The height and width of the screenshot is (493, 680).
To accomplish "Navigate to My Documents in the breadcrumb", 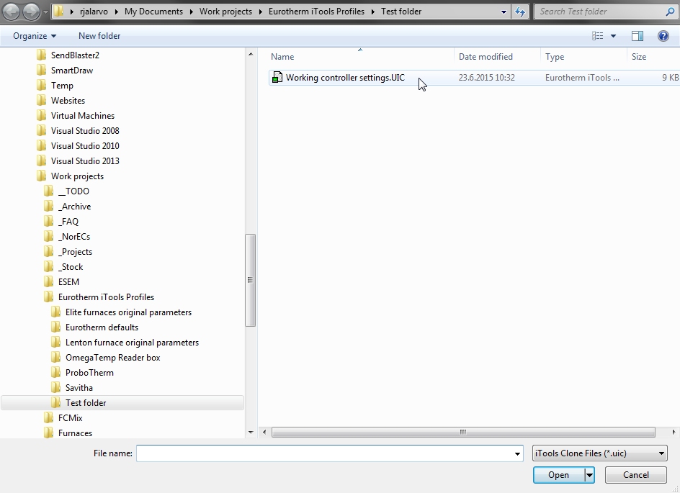I will (153, 12).
